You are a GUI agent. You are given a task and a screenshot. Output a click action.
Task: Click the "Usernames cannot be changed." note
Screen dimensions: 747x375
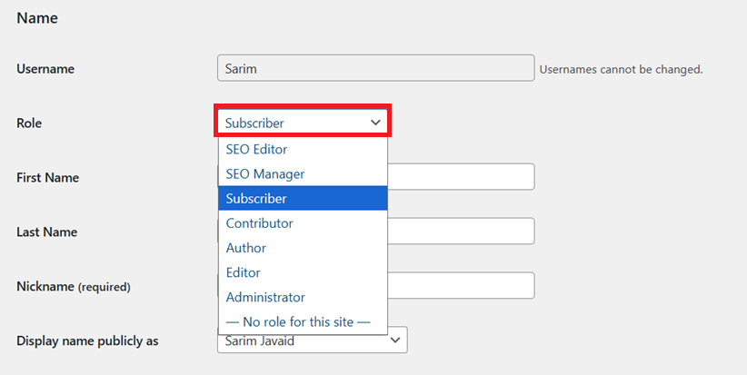click(x=621, y=70)
